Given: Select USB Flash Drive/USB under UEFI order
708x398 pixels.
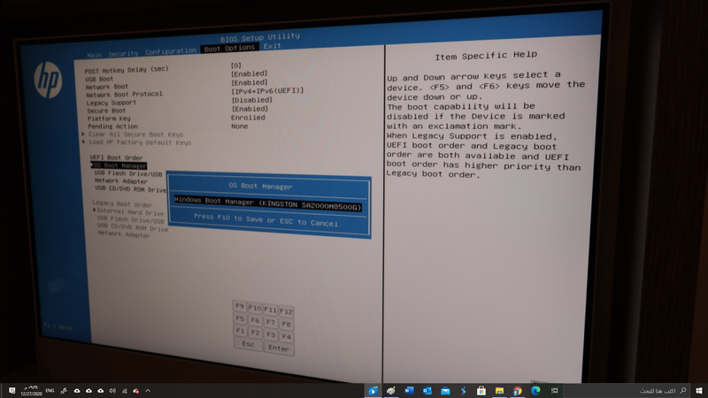Looking at the screenshot, I should coord(128,173).
